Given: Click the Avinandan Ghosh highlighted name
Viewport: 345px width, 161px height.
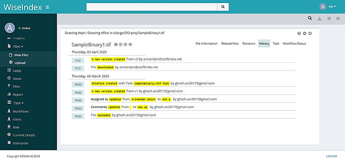Looking at the screenshot, I should click(143, 99).
